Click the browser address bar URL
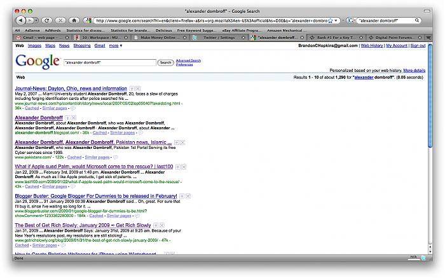This screenshot has height=278, width=445. [211, 20]
